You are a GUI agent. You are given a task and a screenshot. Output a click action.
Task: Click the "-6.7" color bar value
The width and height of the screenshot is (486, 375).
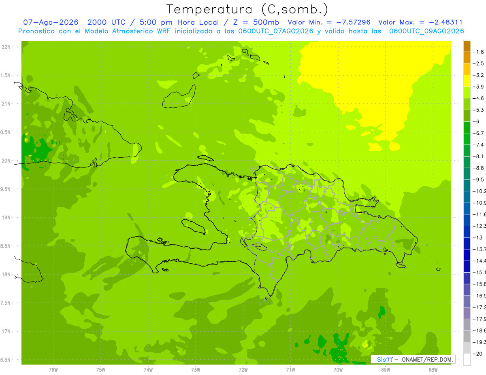(478, 133)
